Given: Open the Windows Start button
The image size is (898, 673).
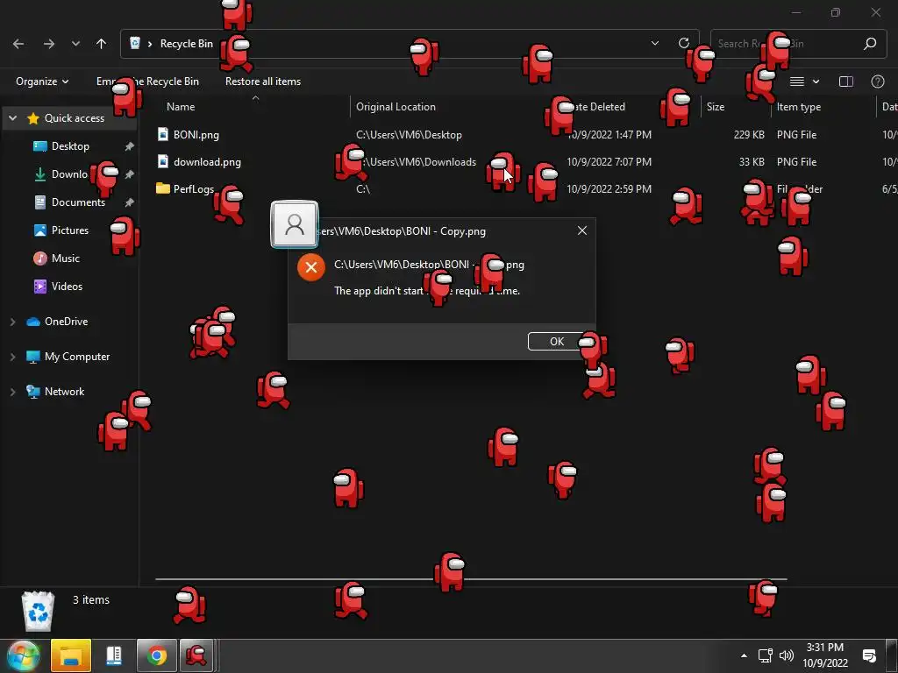Looking at the screenshot, I should click(23, 655).
